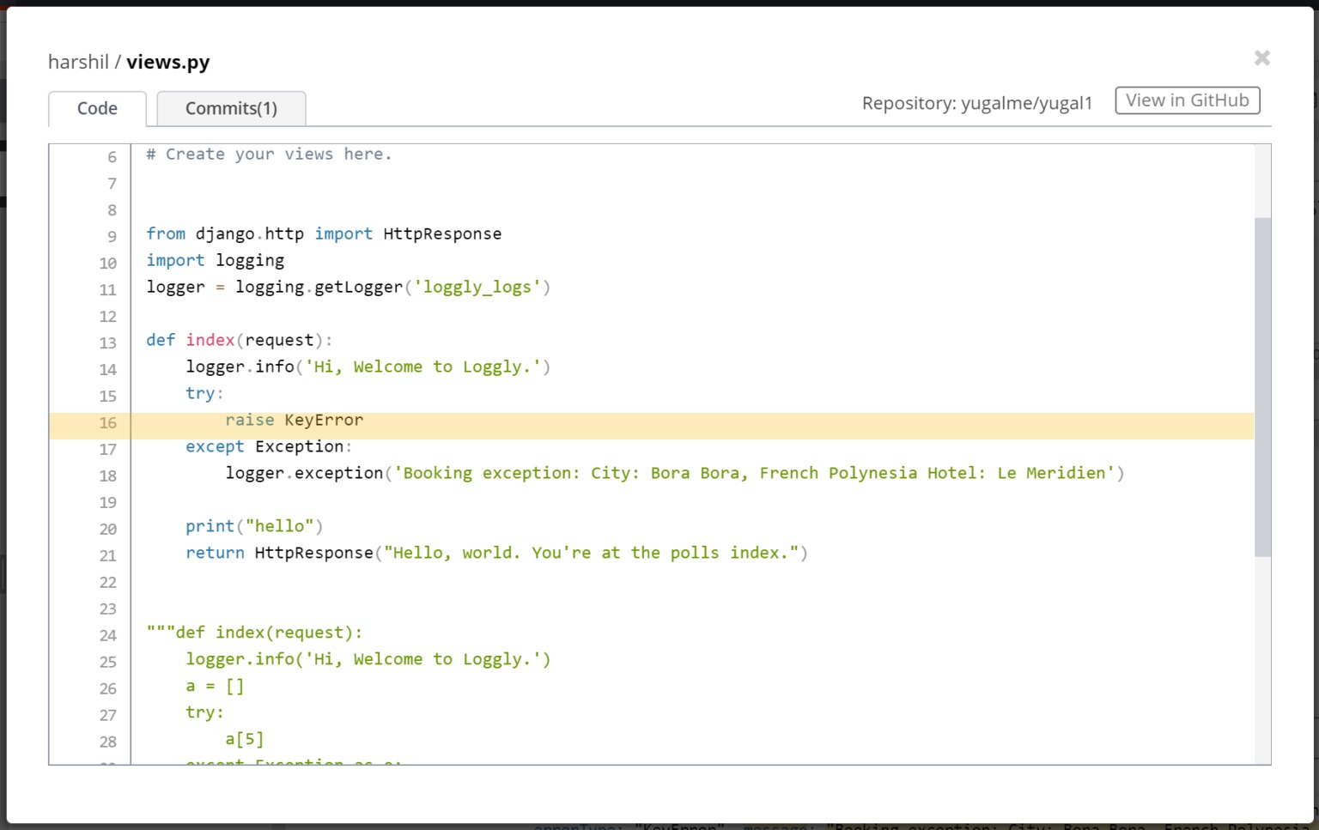Click the print("hello") line of code

pyautogui.click(x=253, y=525)
